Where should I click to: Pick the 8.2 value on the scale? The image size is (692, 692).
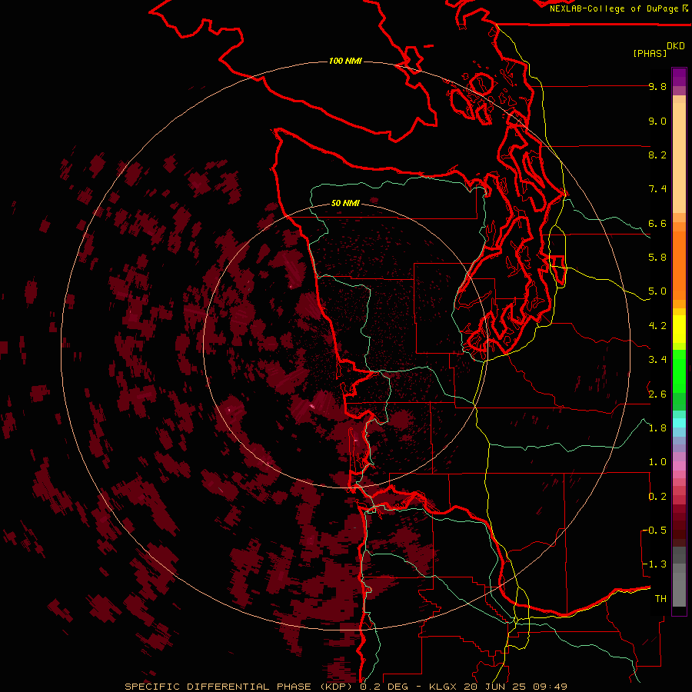point(657,155)
